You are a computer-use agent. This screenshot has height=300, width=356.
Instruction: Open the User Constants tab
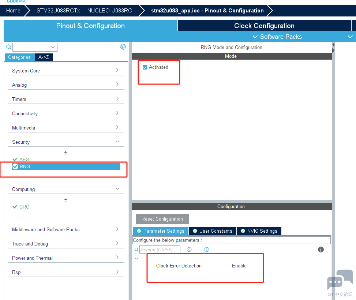coord(213,231)
